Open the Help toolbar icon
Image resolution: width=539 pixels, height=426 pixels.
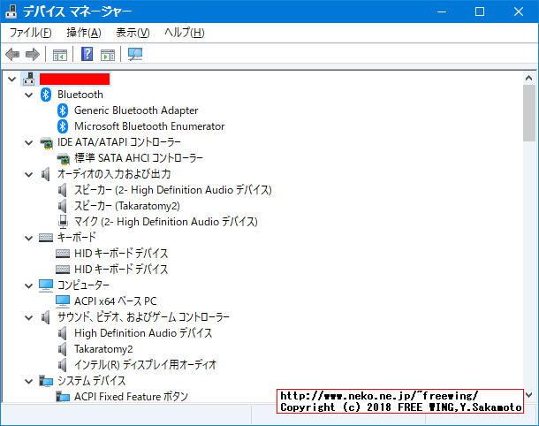tap(87, 54)
